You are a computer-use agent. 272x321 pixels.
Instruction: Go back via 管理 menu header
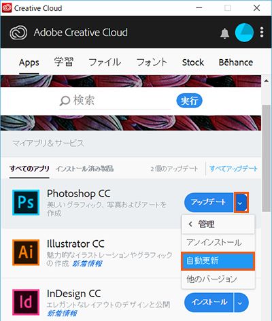click(x=218, y=224)
